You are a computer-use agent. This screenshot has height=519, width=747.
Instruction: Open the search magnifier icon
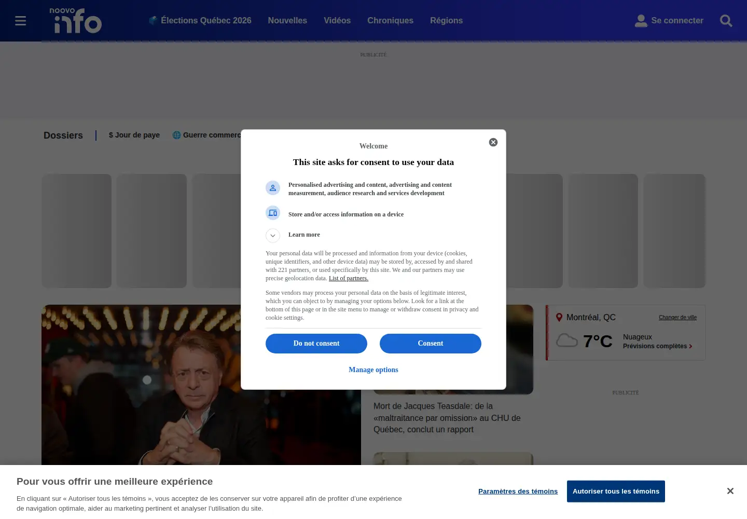point(726,21)
